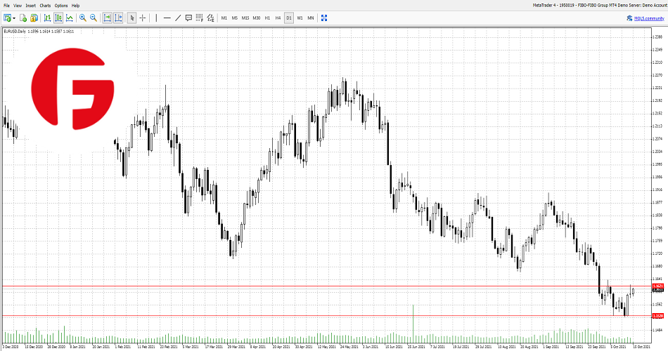This screenshot has height=351, width=668.
Task: Open the Charts menu
Action: coord(45,5)
